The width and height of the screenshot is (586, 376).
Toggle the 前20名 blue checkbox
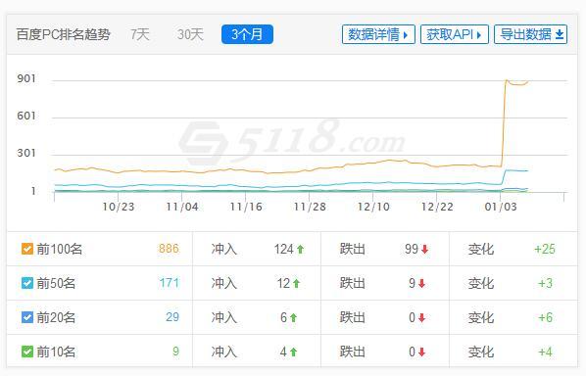pos(27,317)
